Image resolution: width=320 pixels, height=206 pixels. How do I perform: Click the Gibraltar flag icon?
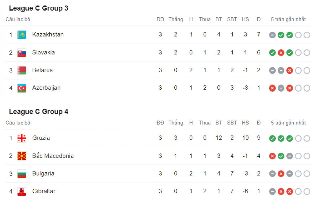click(x=22, y=191)
